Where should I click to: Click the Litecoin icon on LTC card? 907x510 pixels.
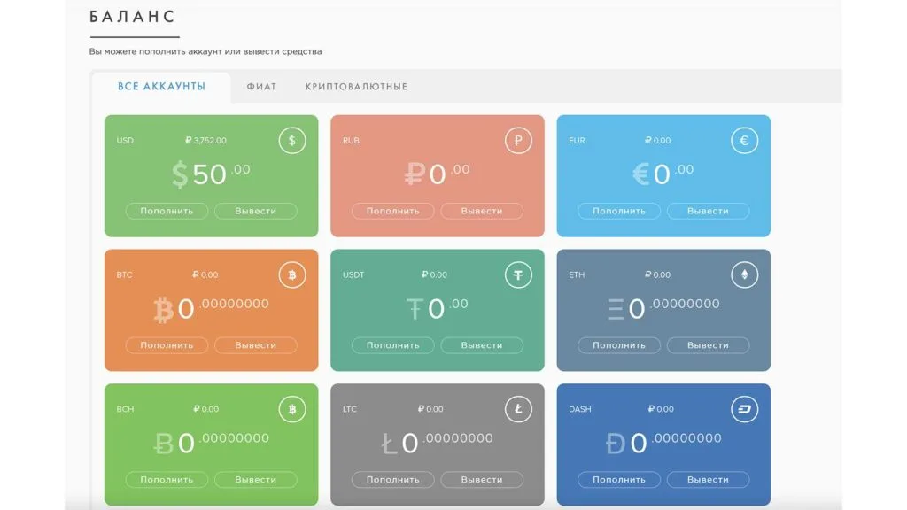tap(518, 409)
